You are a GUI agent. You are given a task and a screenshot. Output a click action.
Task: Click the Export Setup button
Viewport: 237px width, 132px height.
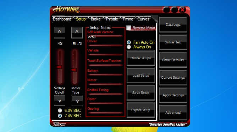[141, 110]
